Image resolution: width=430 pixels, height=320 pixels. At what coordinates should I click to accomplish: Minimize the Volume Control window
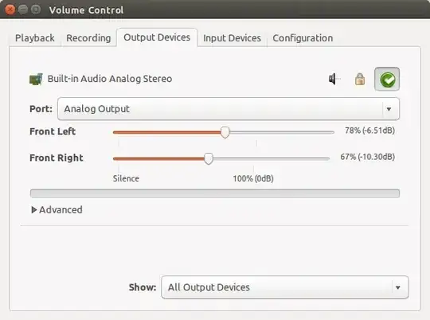tap(23, 10)
